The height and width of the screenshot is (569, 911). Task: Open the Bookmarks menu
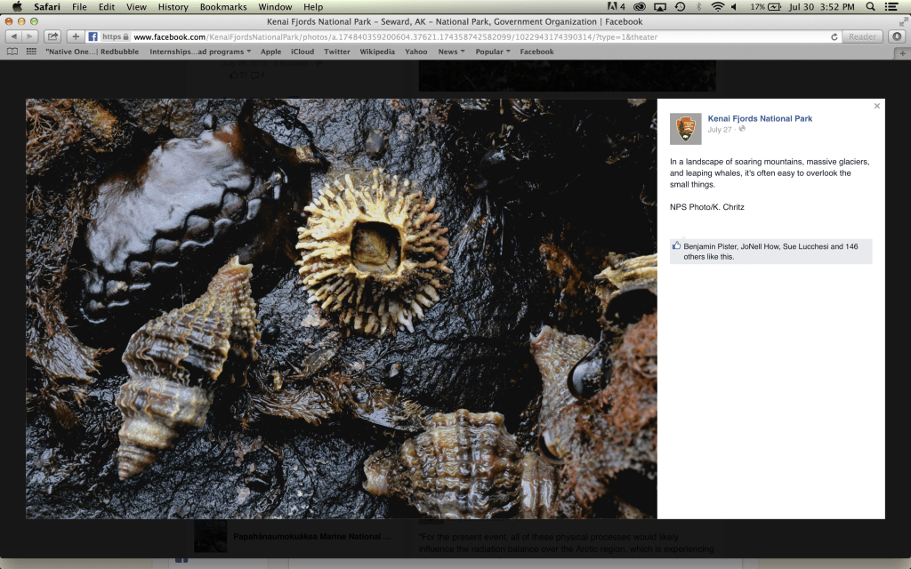click(223, 7)
